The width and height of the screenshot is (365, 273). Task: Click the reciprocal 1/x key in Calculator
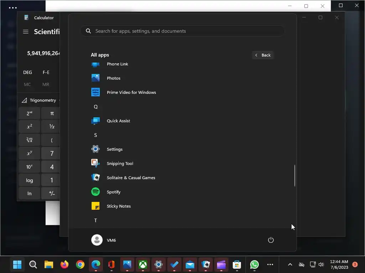coord(51,127)
